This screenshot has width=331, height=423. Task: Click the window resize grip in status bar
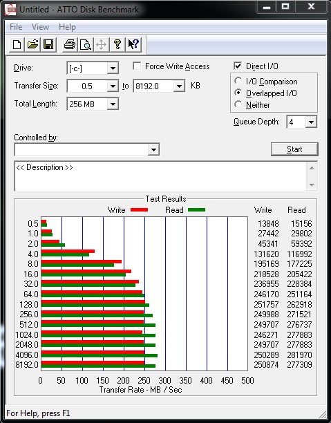pos(323,414)
